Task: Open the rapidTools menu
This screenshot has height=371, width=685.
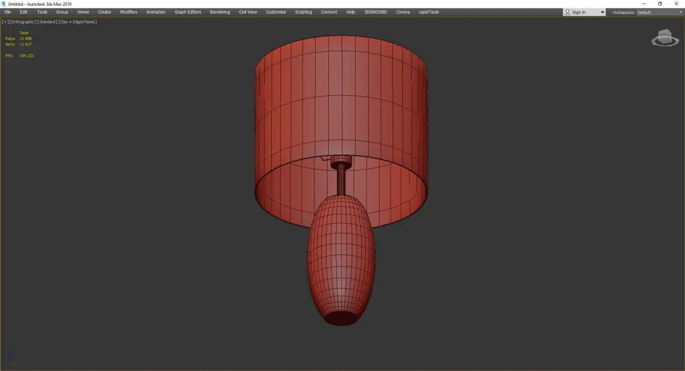Action: (x=429, y=12)
